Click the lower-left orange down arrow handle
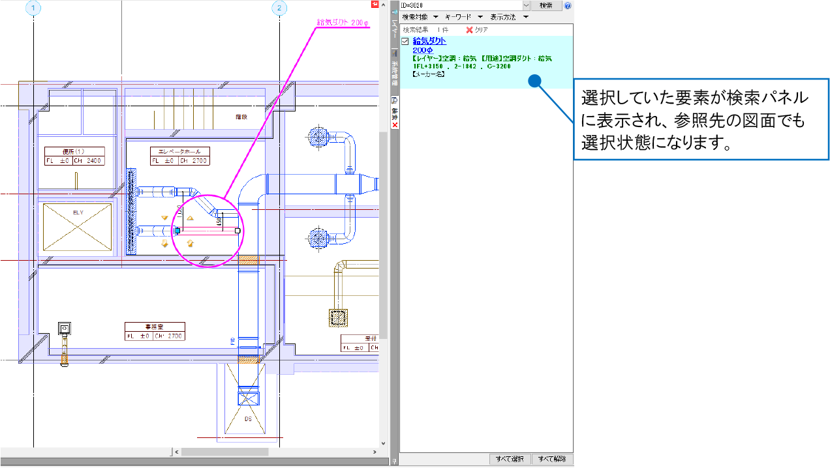This screenshot has width=830, height=468. [164, 243]
